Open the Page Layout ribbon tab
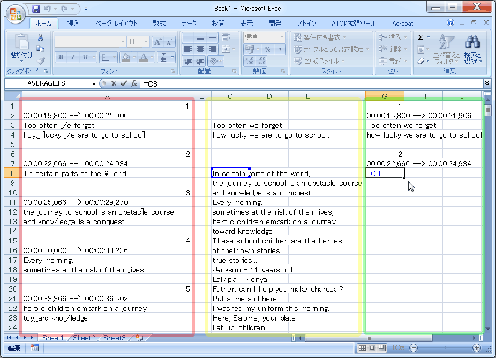496x358 pixels. click(116, 24)
